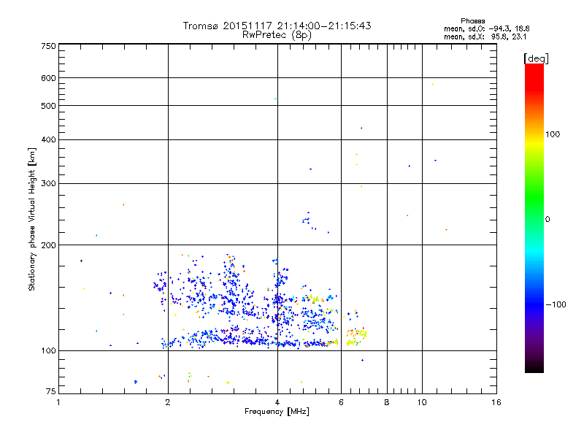Click the y-axis tick label '750'
Viewport: 584px width, 438px height.
tap(48, 46)
